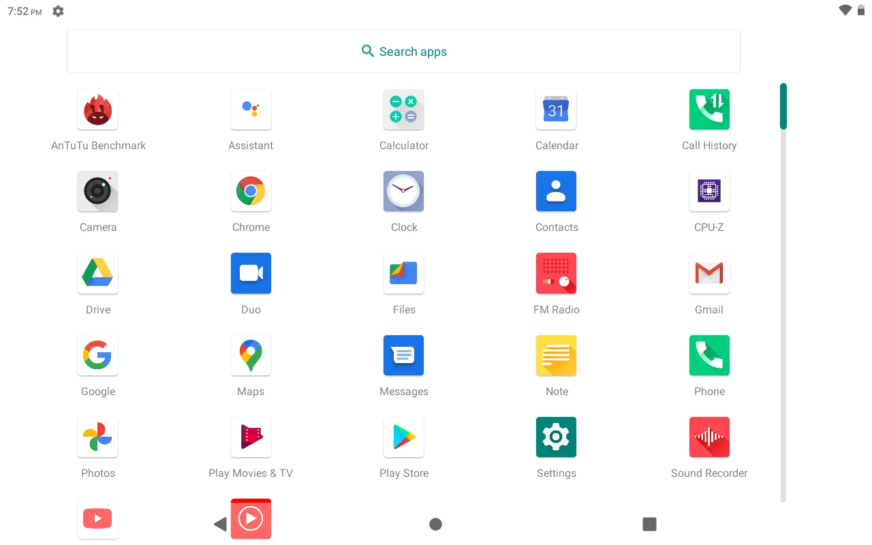The height and width of the screenshot is (545, 872).
Task: Tap the Search apps field
Action: pos(403,51)
